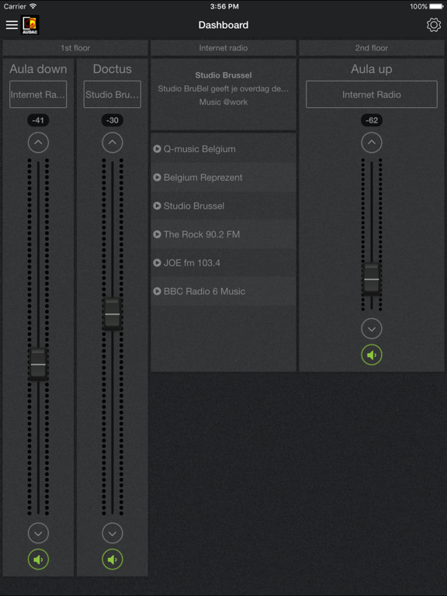Click the Doctus zone title
Image resolution: width=447 pixels, height=596 pixels.
click(112, 69)
